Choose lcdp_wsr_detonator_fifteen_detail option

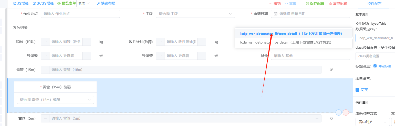pyautogui.click(x=291, y=34)
